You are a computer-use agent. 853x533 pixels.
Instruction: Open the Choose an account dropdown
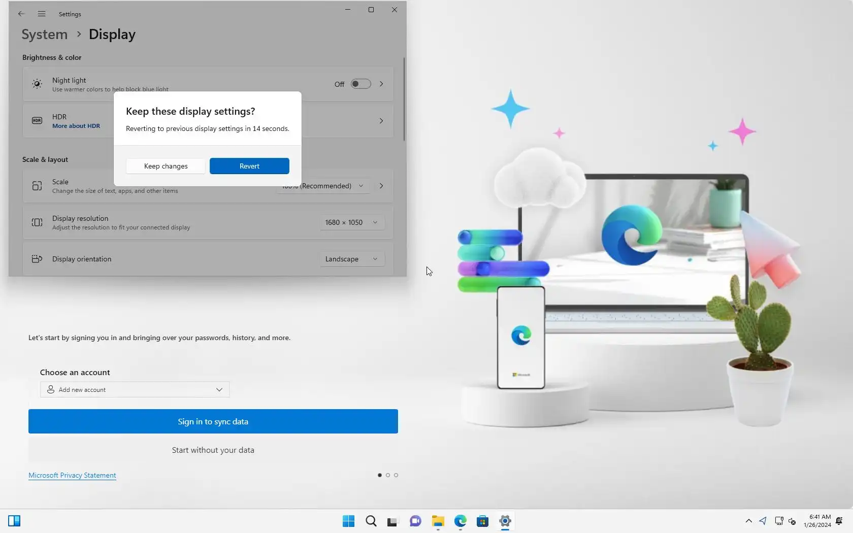(135, 389)
